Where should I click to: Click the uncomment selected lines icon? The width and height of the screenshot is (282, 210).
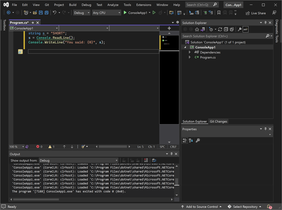click(211, 12)
